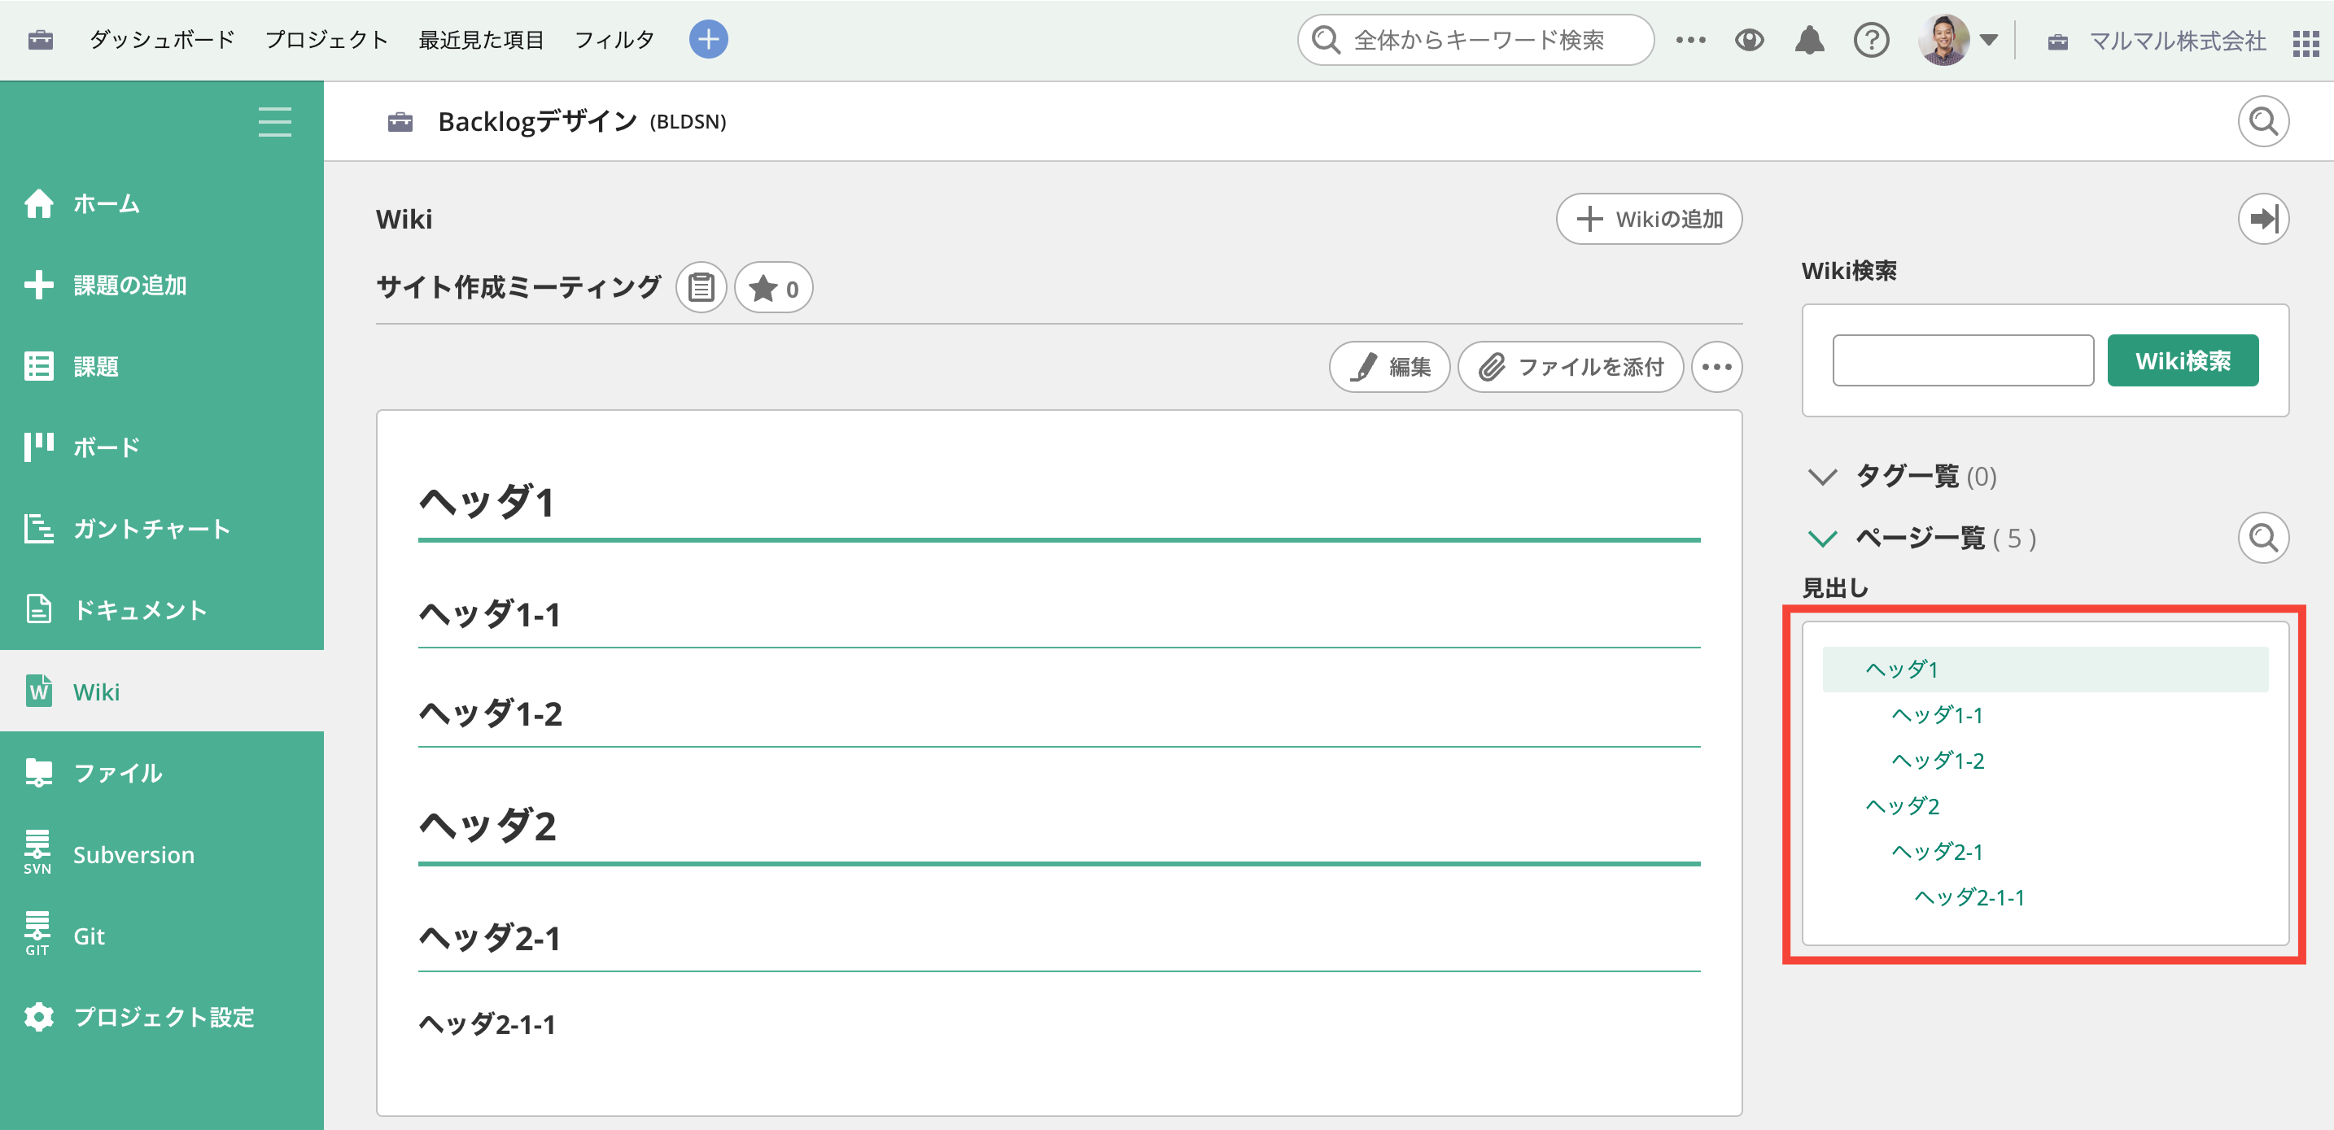Click the Backlog briefcase logo in top bar
Image resolution: width=2334 pixels, height=1130 pixels.
pyautogui.click(x=41, y=40)
